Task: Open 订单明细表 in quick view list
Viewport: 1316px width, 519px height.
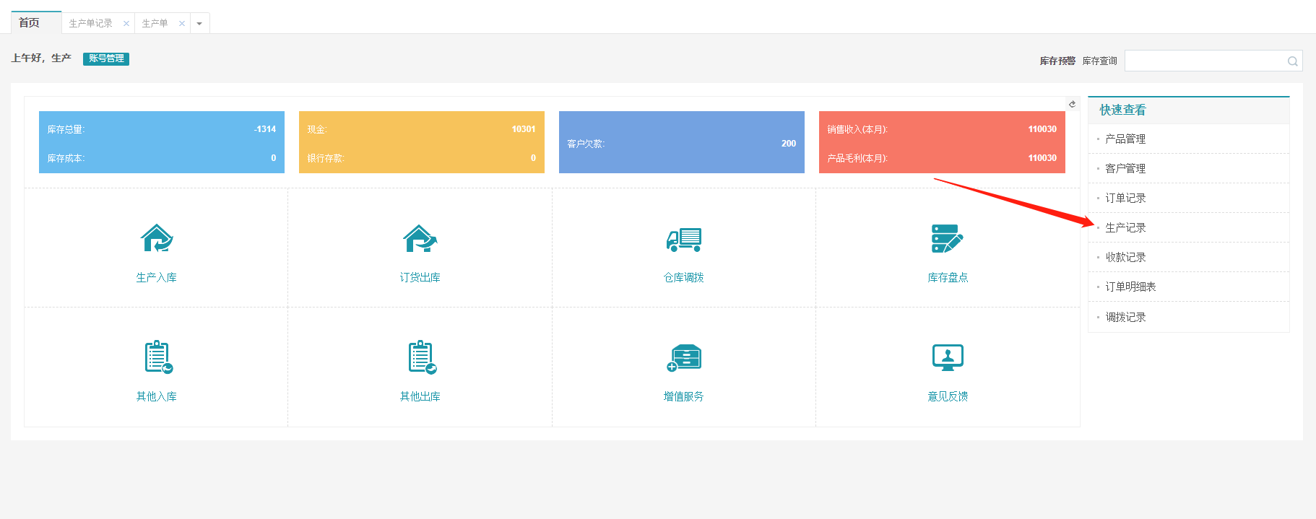Action: pos(1130,287)
